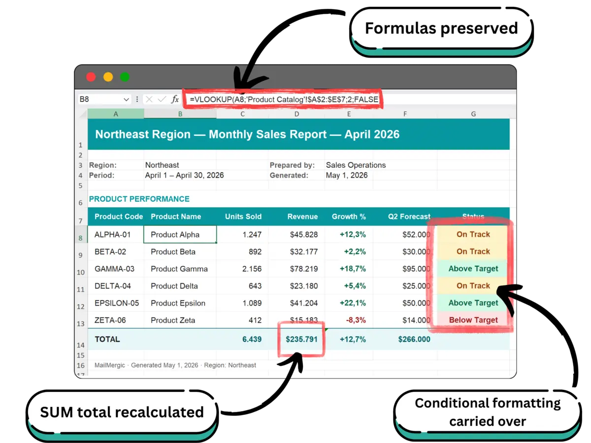Image resolution: width=591 pixels, height=443 pixels.
Task: Click the red close window button
Action: pos(91,77)
